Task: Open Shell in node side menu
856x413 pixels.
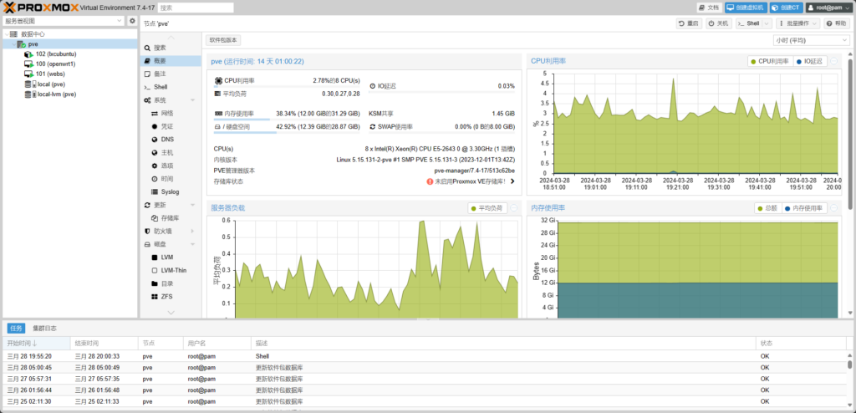Action: (171, 87)
